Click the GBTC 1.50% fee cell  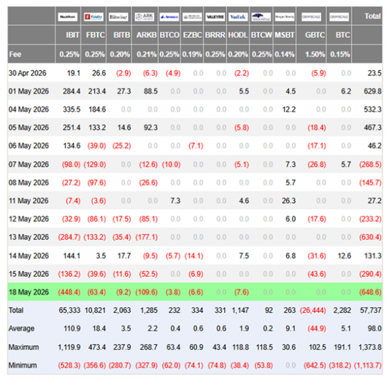(315, 54)
